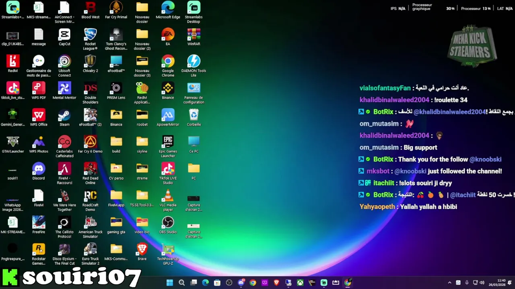The width and height of the screenshot is (515, 289).
Task: Open Panneau de configuration icon
Action: coord(194,93)
